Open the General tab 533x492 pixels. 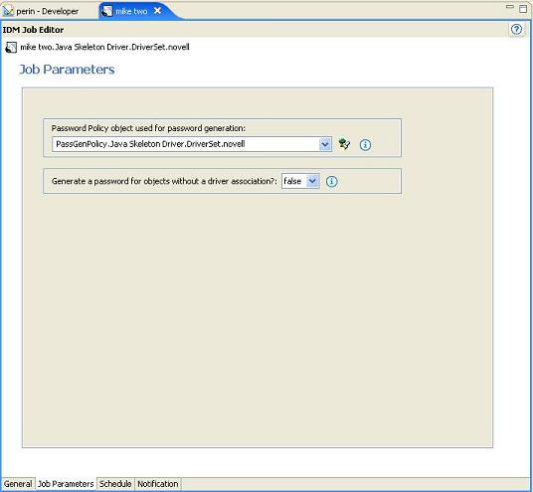pos(18,484)
